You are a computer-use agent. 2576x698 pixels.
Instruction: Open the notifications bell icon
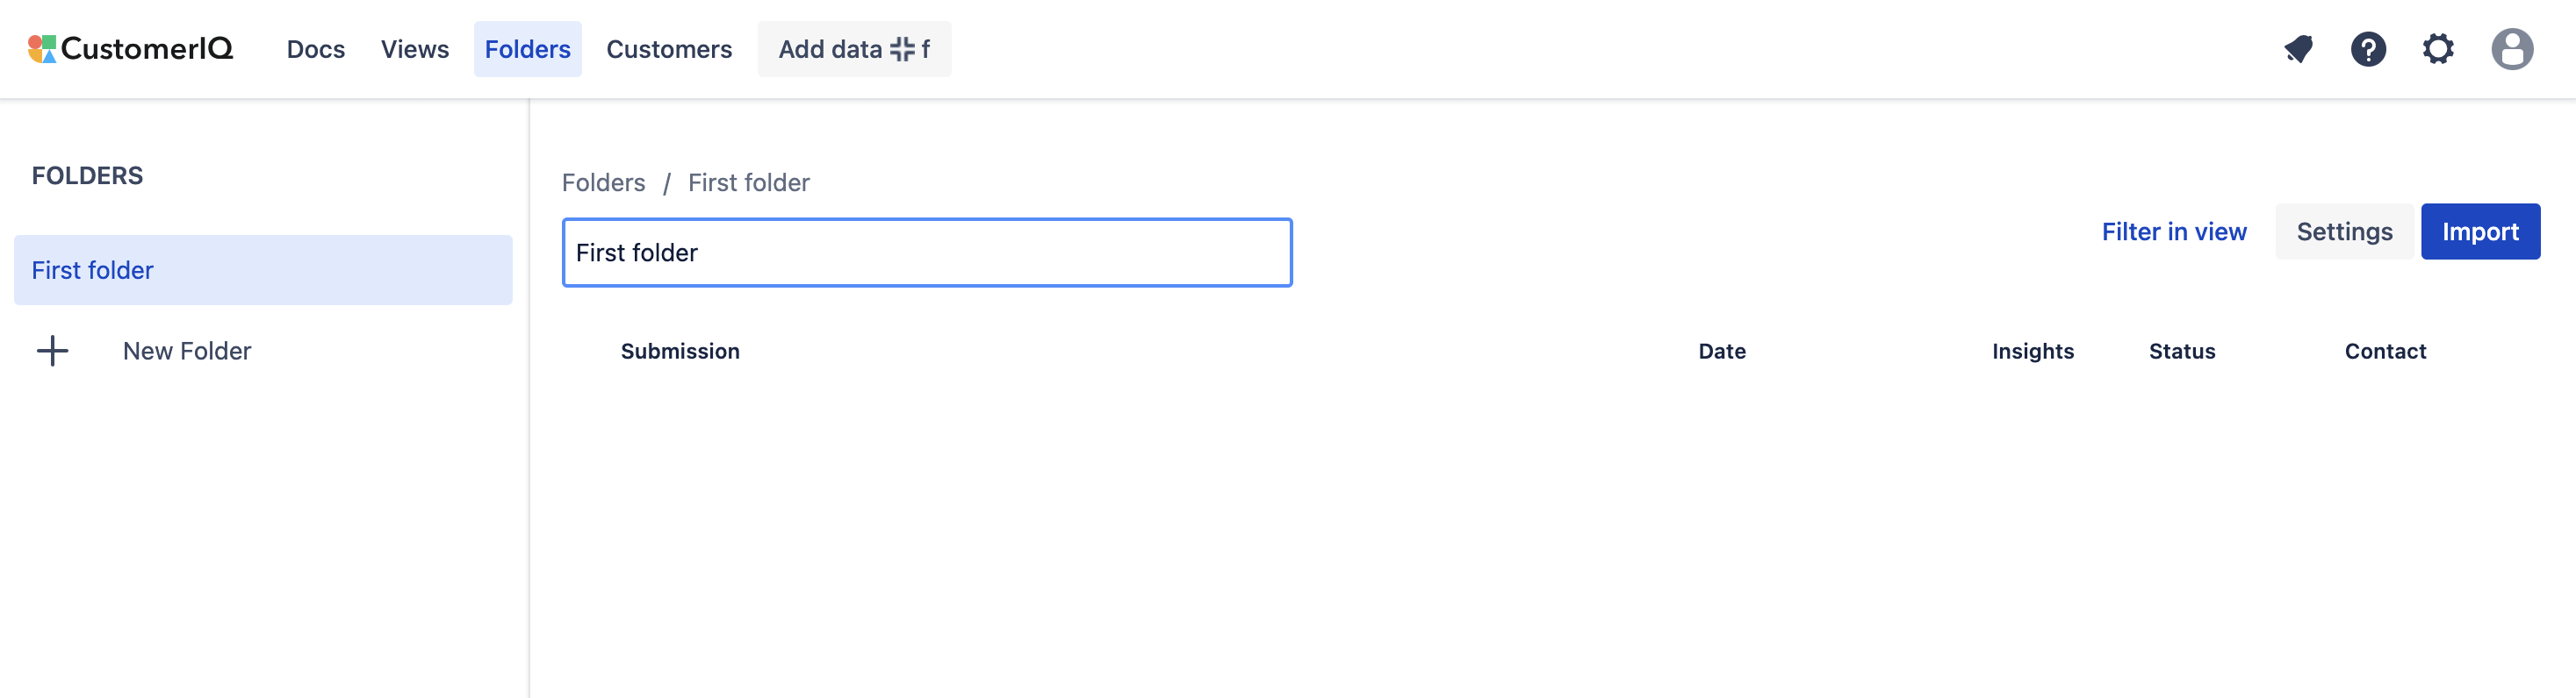(x=2298, y=49)
